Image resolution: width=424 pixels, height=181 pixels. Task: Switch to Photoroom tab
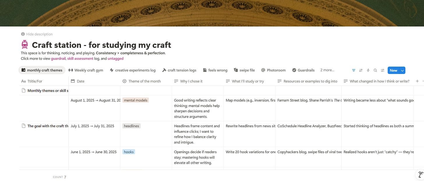click(273, 70)
